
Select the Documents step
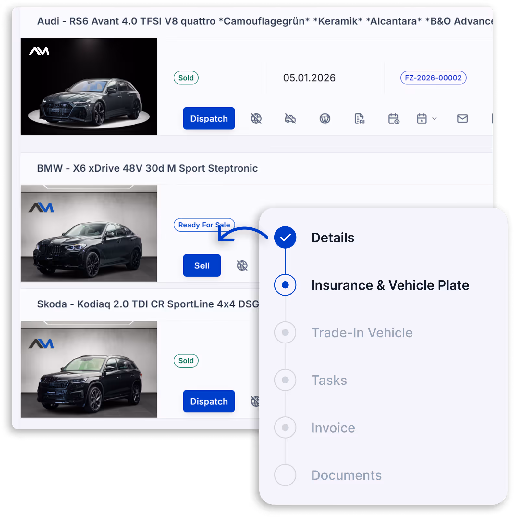tap(346, 475)
